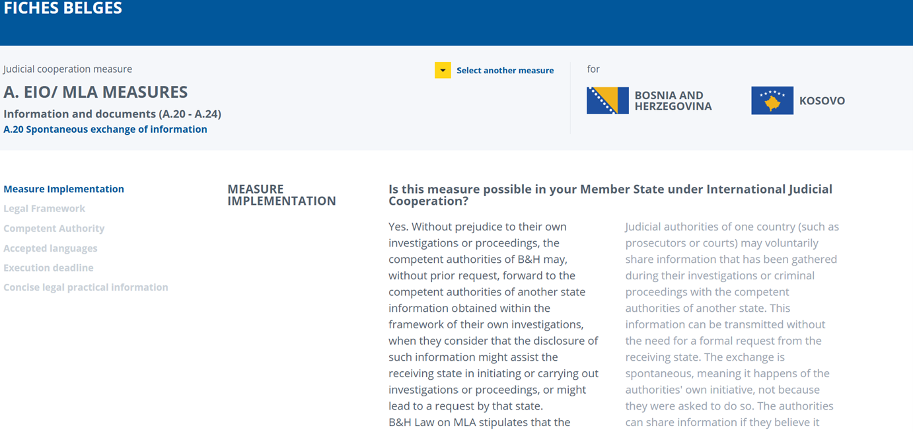The height and width of the screenshot is (432, 913).
Task: Click the KOSOVO country name
Action: (822, 100)
